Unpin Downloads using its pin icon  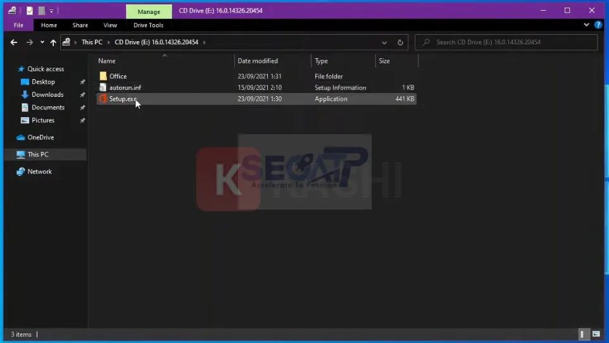[82, 95]
